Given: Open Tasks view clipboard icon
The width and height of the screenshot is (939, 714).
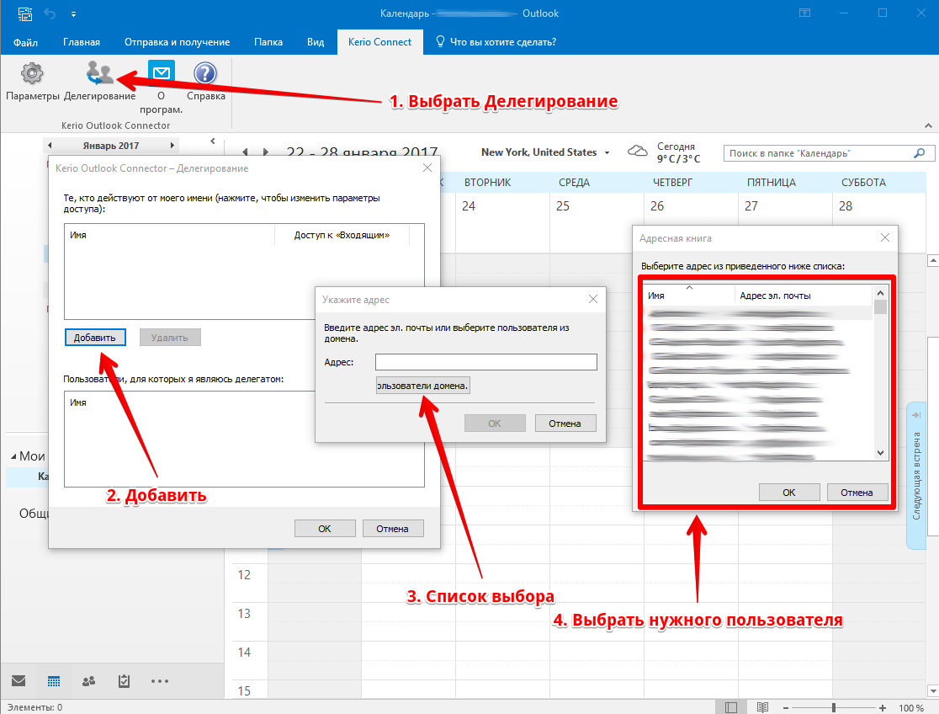Looking at the screenshot, I should click(124, 680).
